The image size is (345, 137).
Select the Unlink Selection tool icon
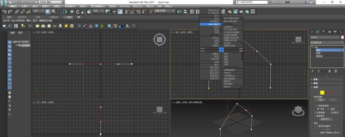pos(23,11)
